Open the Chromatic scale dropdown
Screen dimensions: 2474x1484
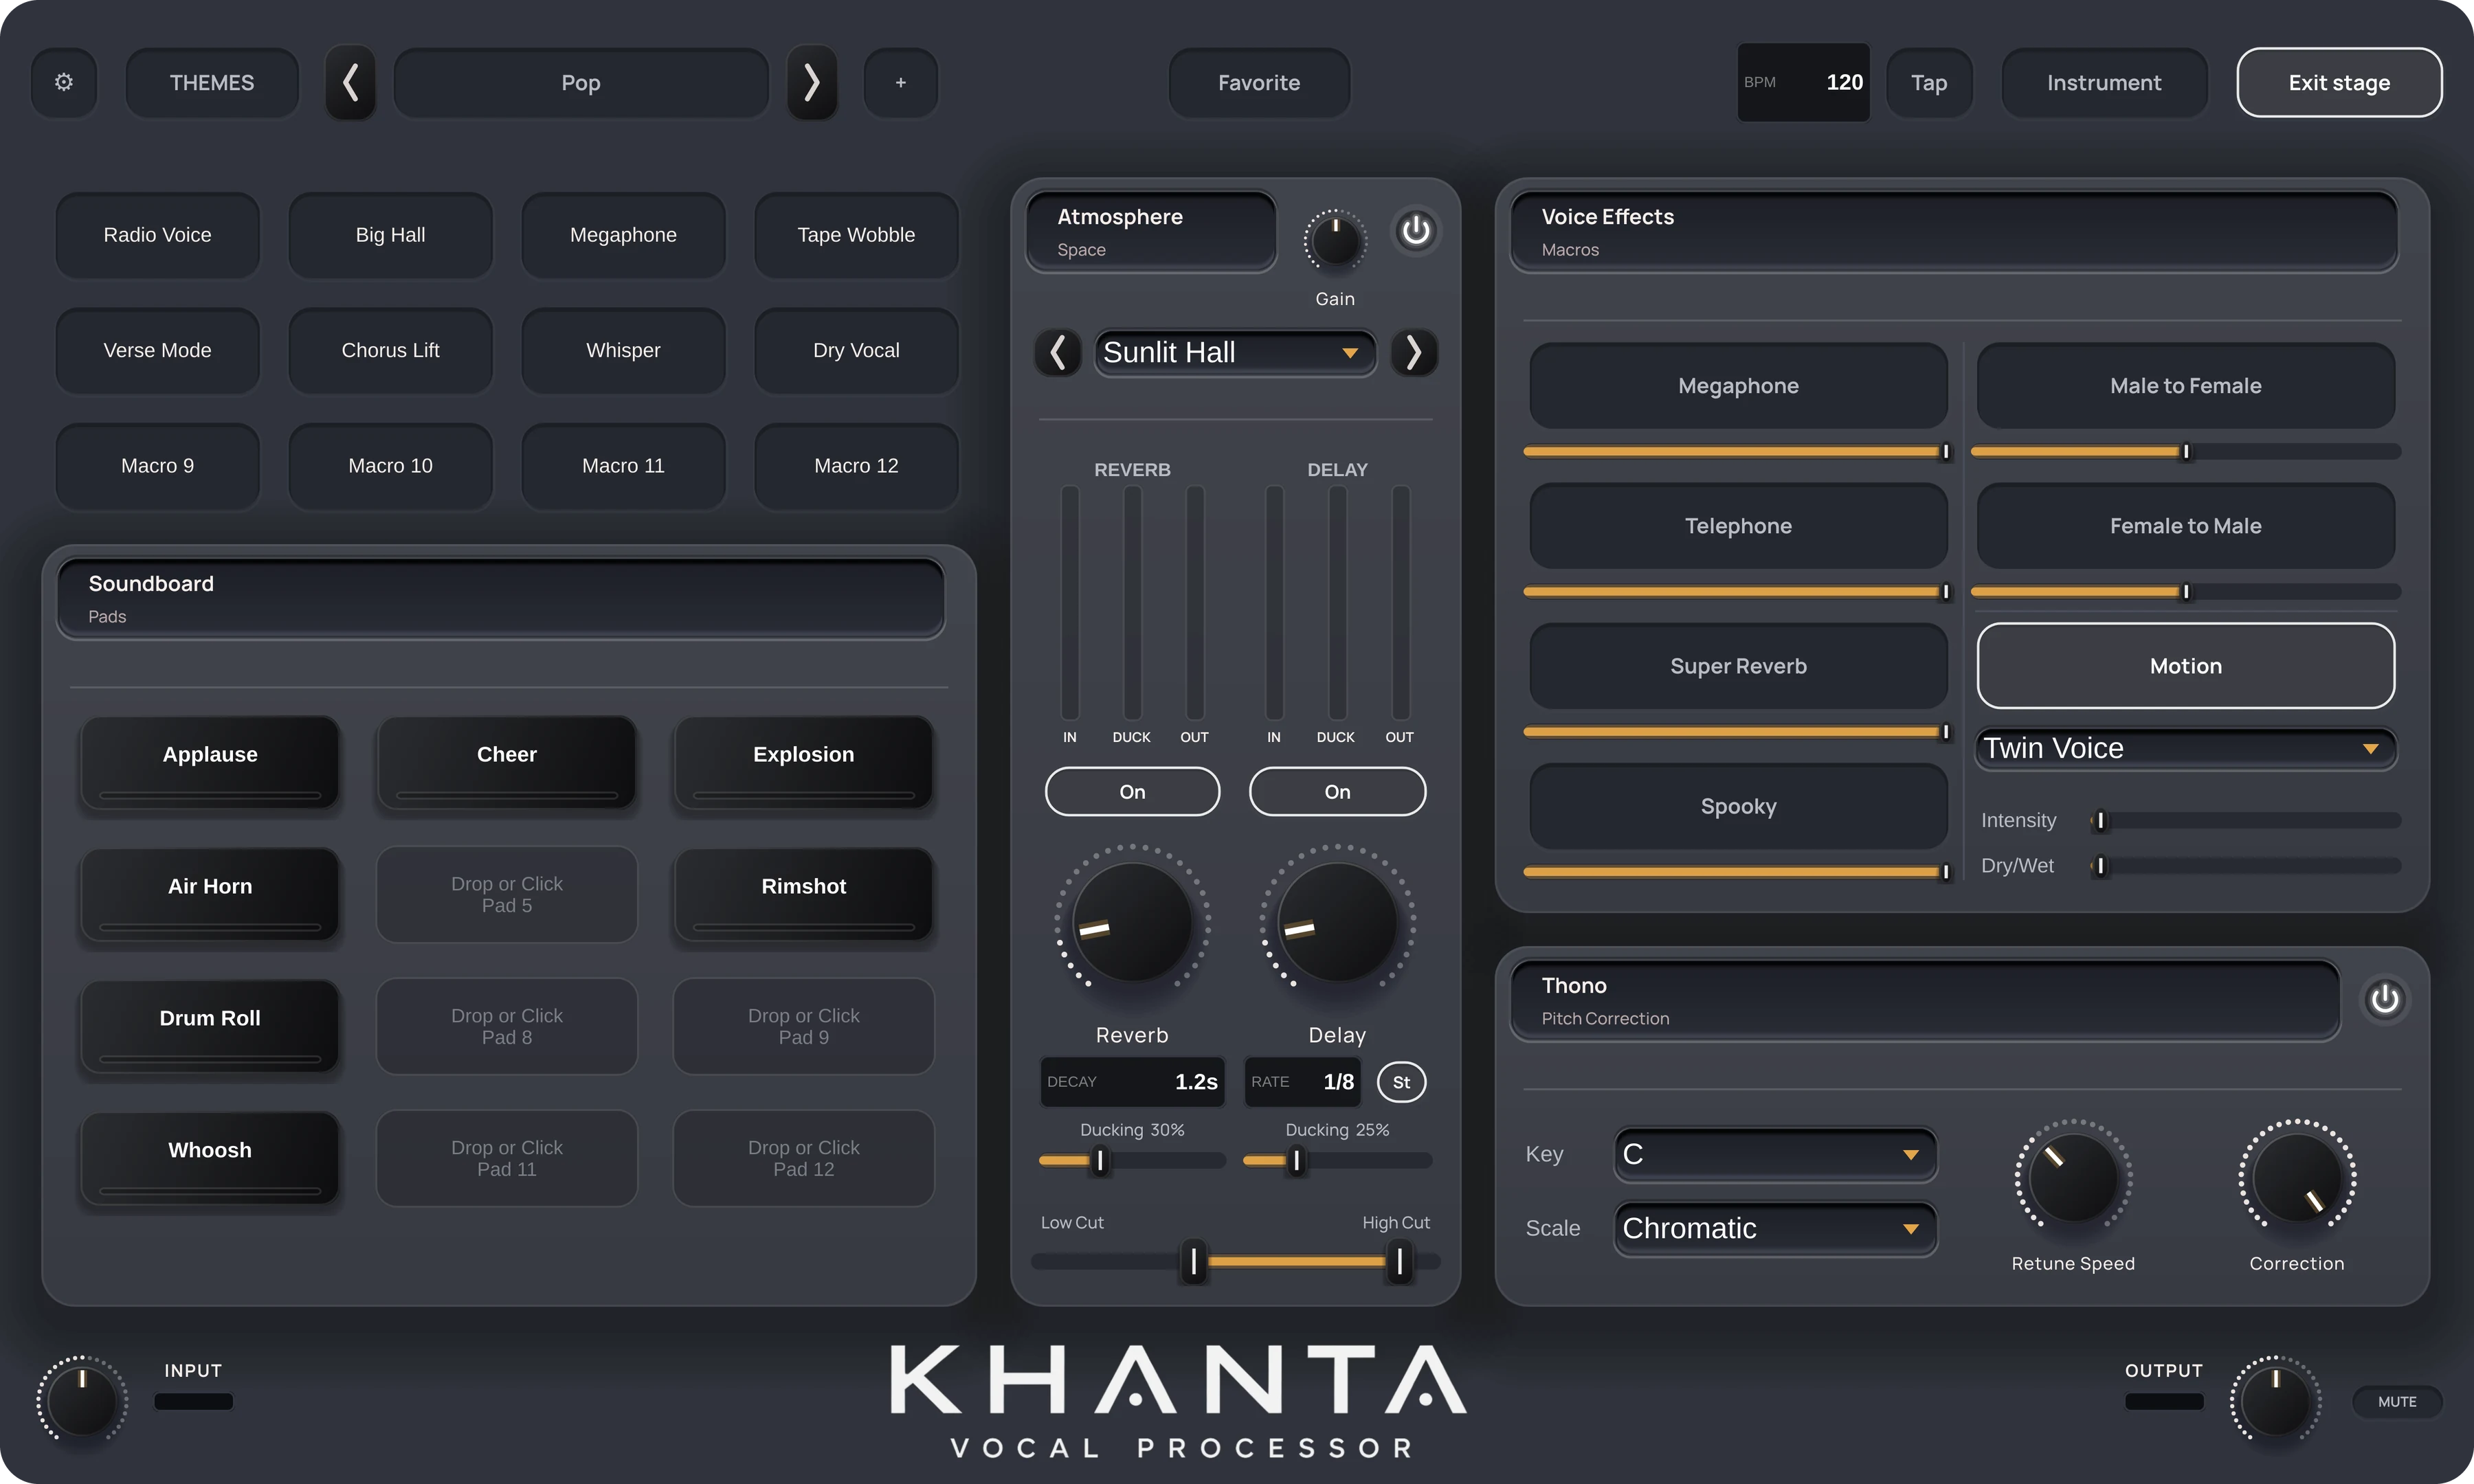pos(1775,1228)
